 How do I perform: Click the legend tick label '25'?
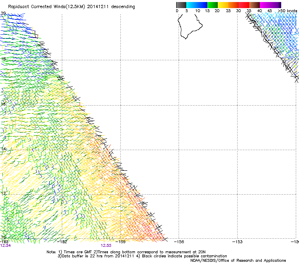pos(228,11)
